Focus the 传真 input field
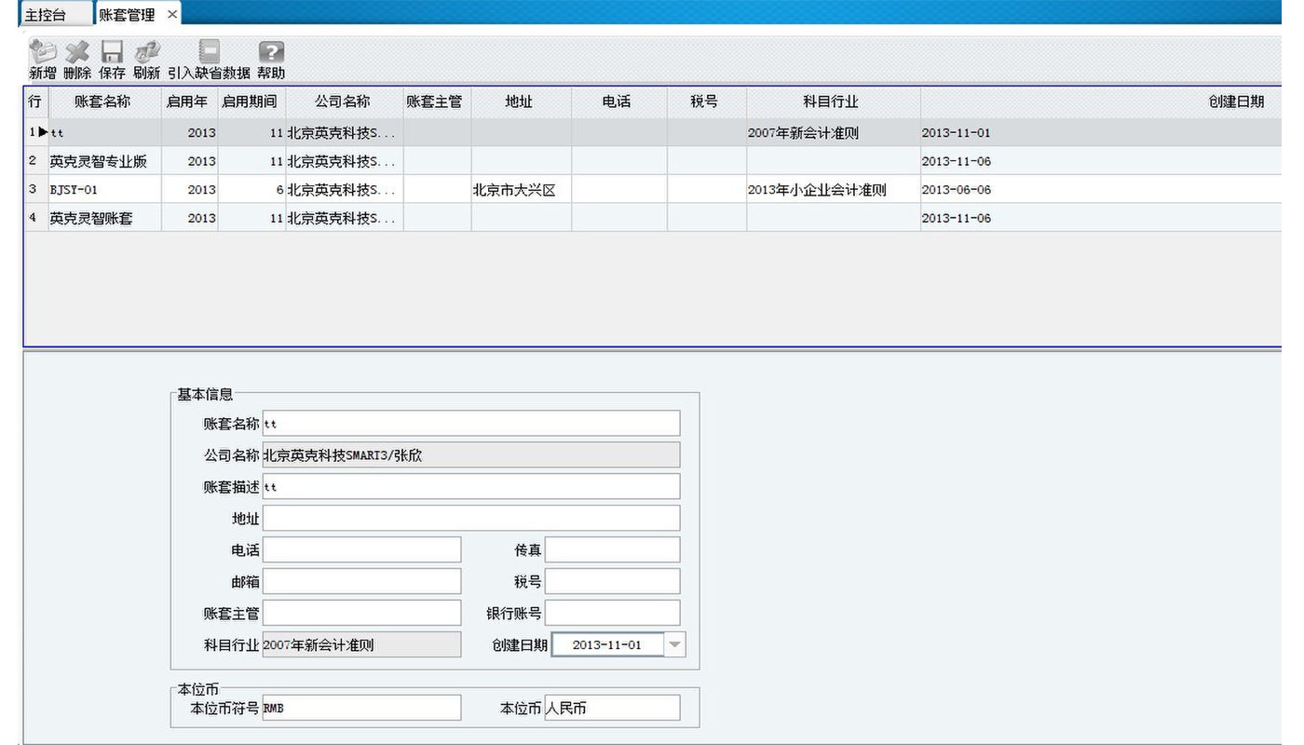 tap(612, 550)
